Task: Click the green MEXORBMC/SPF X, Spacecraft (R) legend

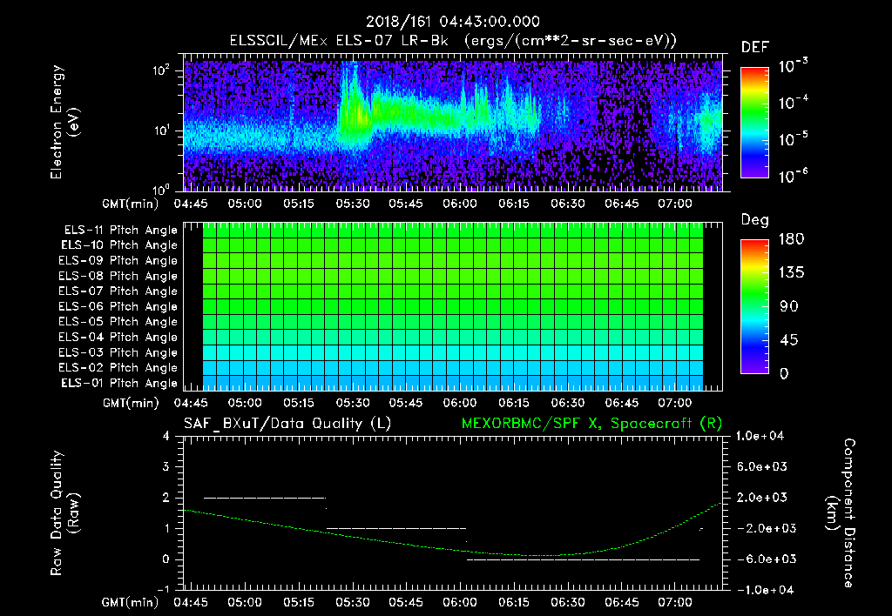Action: [591, 424]
